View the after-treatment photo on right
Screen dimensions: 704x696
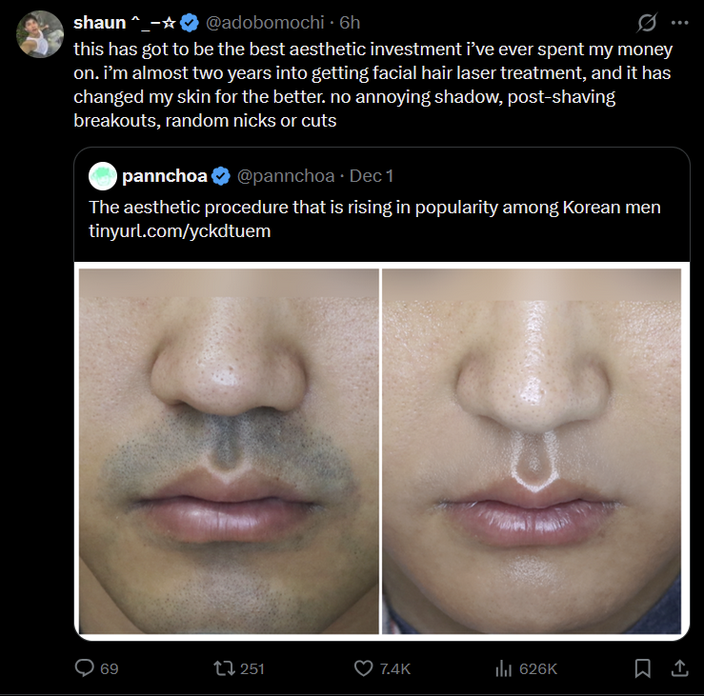click(532, 451)
